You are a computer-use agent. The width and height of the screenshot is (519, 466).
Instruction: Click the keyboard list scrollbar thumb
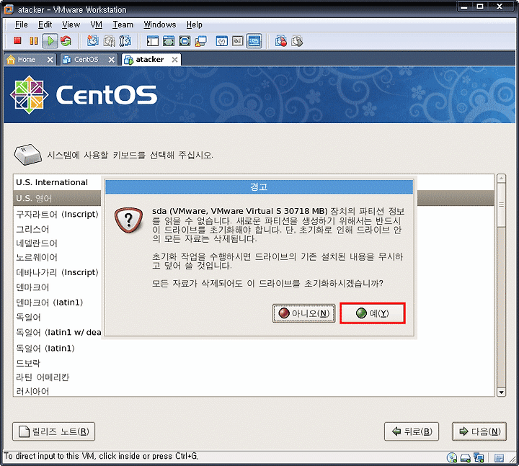(501, 205)
